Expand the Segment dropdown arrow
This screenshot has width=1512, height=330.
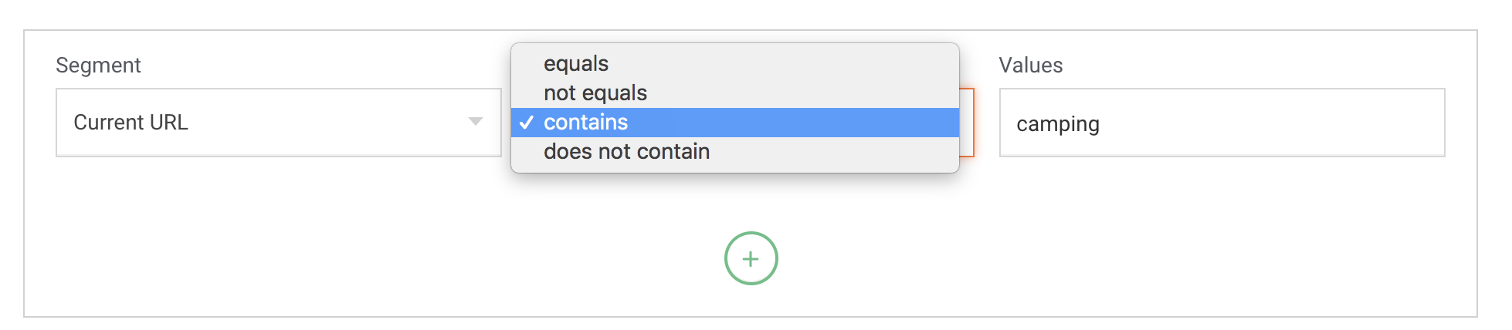(476, 122)
